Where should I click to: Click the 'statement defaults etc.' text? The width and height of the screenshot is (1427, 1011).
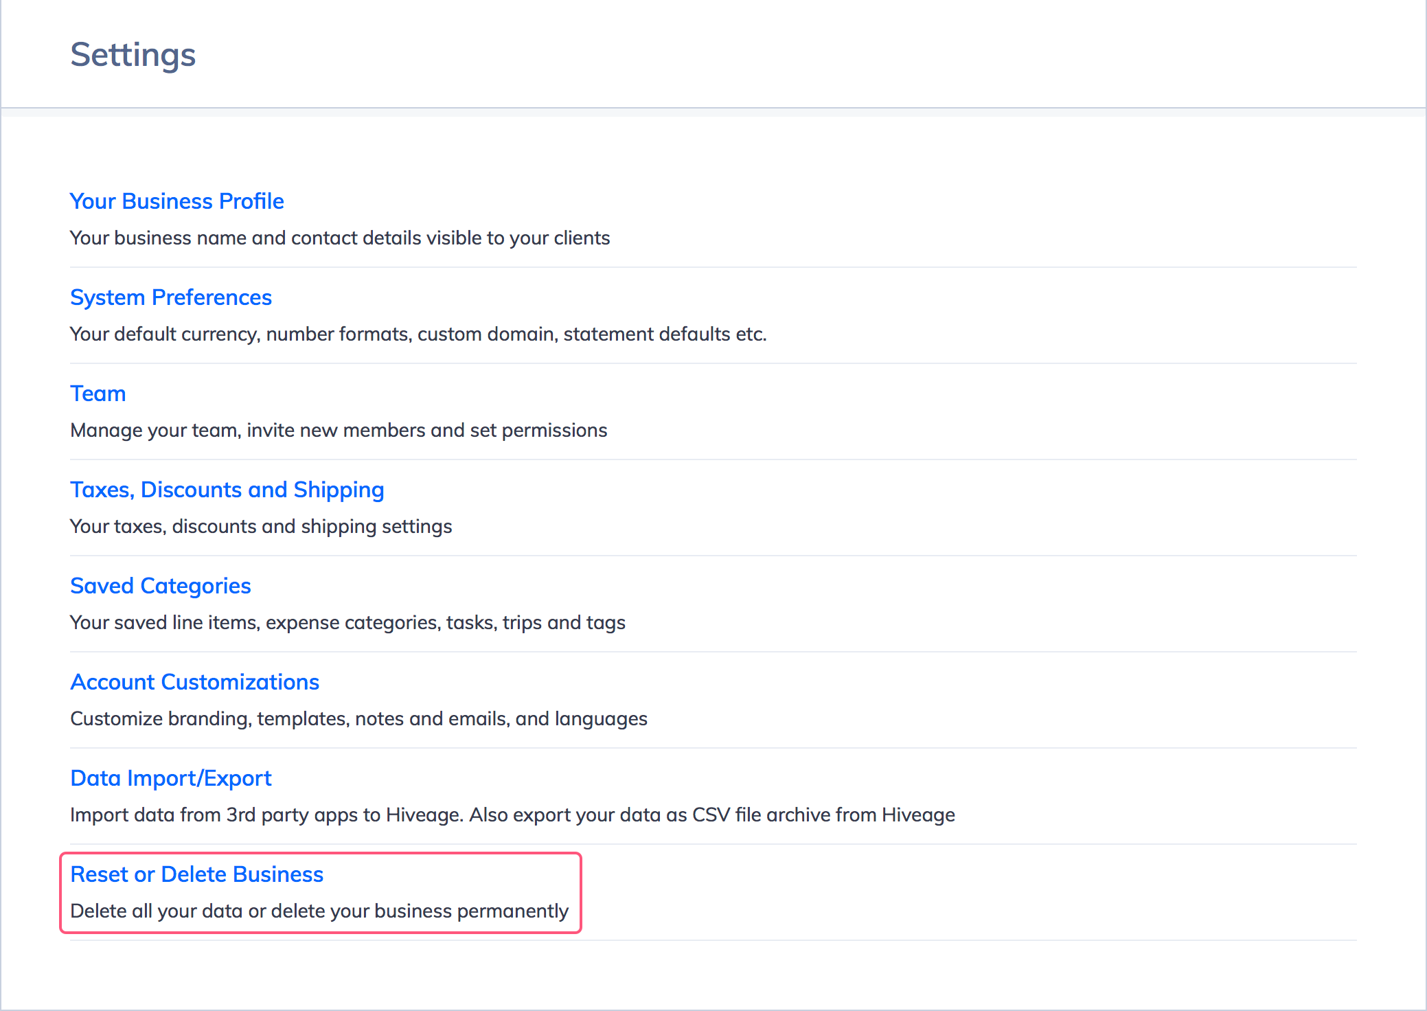pos(665,334)
